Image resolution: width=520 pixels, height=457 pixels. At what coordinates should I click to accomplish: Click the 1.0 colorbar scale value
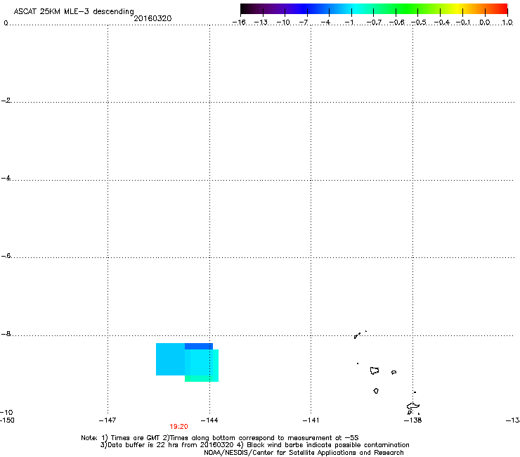pyautogui.click(x=507, y=22)
